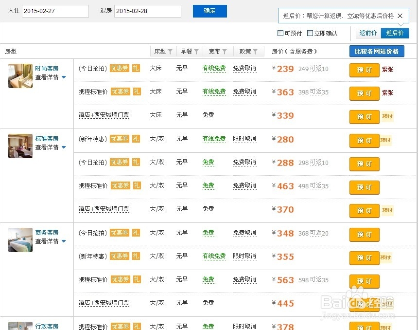Open the 商务客房 room photo

20,239
